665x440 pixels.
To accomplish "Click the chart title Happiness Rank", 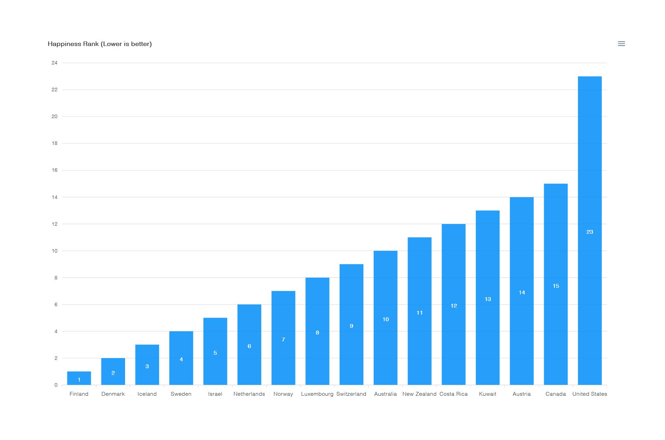I will [x=100, y=44].
